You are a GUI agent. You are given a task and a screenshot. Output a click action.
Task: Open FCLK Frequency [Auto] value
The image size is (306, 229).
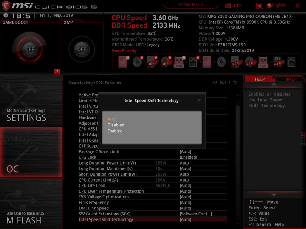click(x=185, y=202)
